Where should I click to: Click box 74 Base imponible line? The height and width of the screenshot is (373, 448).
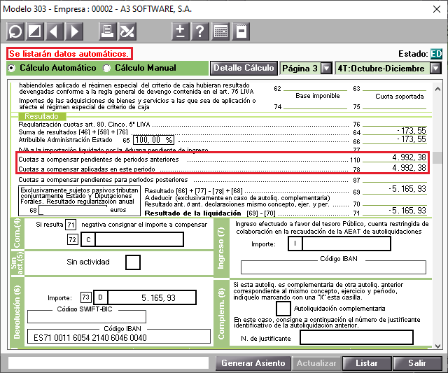point(315,107)
